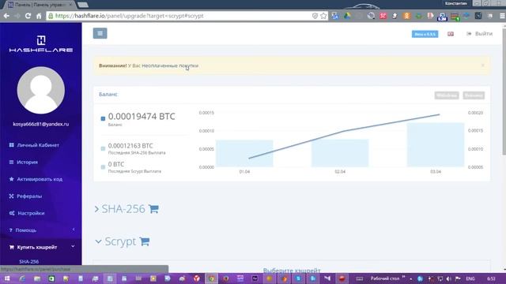Bookmark page with the star icon

323,16
